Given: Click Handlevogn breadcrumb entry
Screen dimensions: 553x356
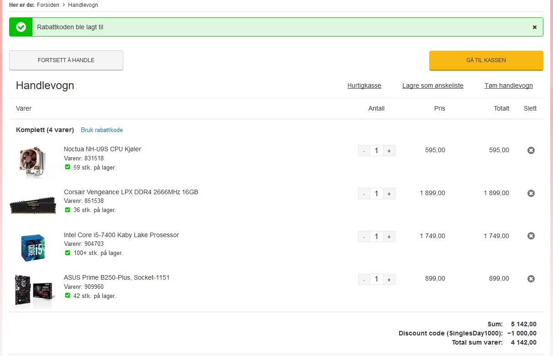Looking at the screenshot, I should pyautogui.click(x=83, y=5).
